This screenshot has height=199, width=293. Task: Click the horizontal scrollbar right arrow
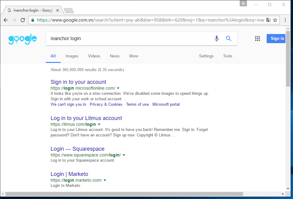point(283,194)
